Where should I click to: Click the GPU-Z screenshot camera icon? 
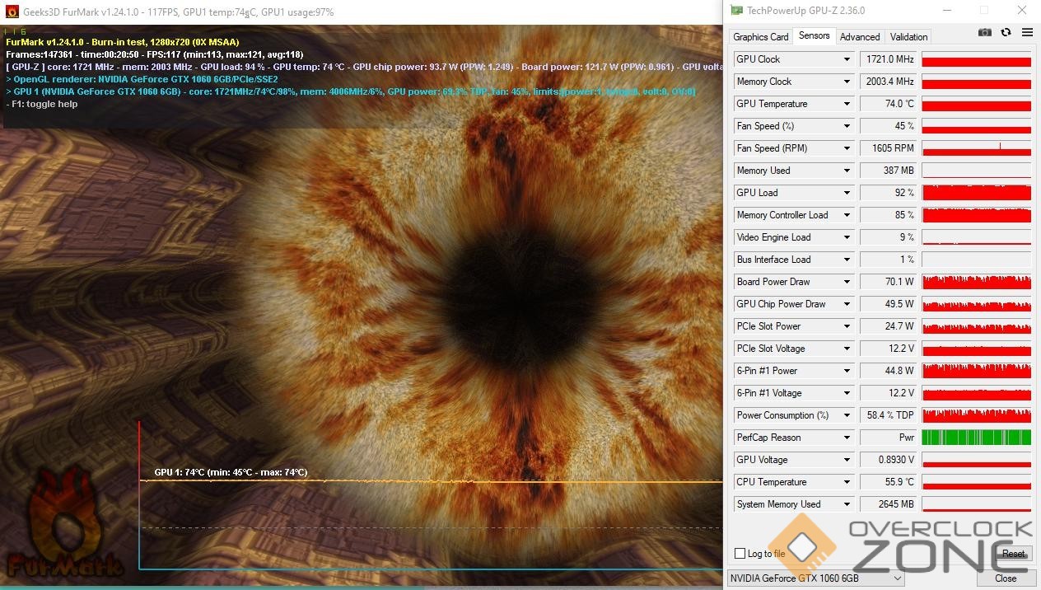click(x=984, y=32)
